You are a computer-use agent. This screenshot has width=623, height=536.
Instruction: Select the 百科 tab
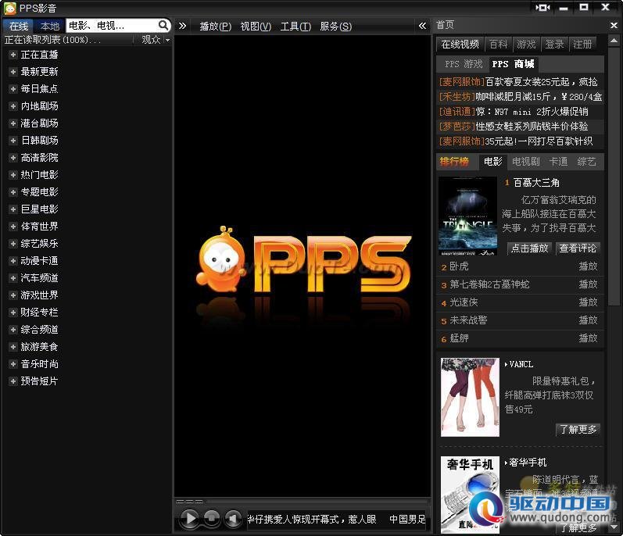point(498,44)
